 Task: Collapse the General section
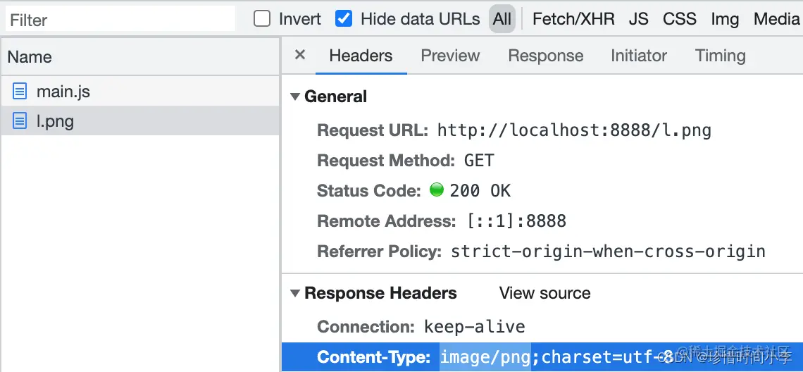click(295, 97)
